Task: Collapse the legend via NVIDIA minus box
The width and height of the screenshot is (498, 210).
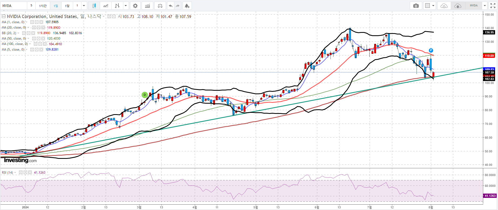Action: (4, 16)
